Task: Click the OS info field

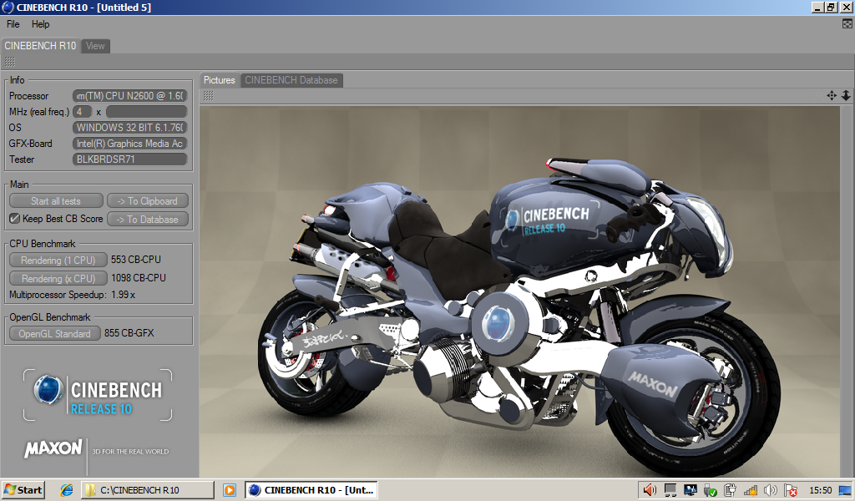Action: (x=129, y=128)
